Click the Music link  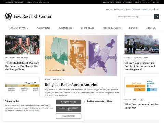click(110, 101)
